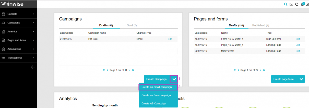The width and height of the screenshot is (309, 108).
Task: Click the Campaigns megaphone sidebar icon
Action: point(3,23)
